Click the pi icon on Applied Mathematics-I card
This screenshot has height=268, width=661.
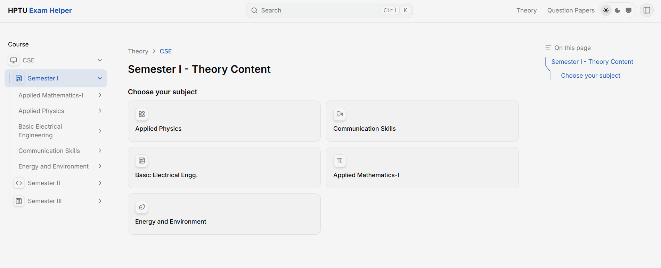coord(340,161)
